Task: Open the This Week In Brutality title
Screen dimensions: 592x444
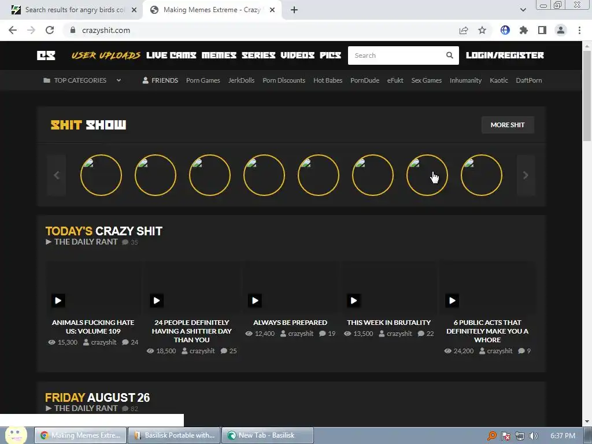Action: point(388,323)
